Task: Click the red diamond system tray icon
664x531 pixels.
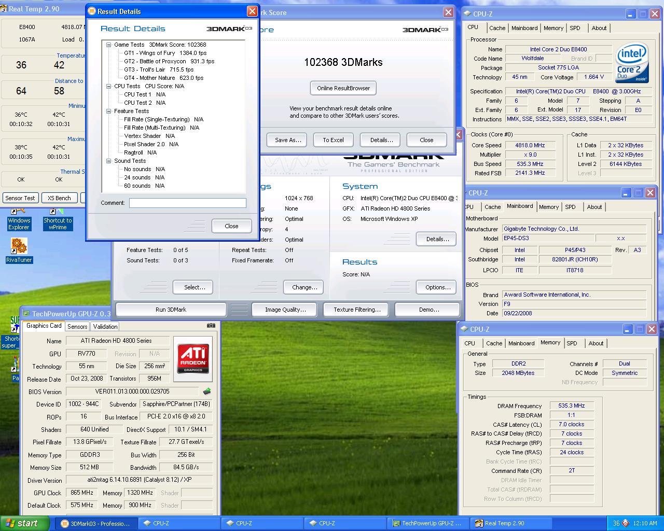Action: point(625,523)
